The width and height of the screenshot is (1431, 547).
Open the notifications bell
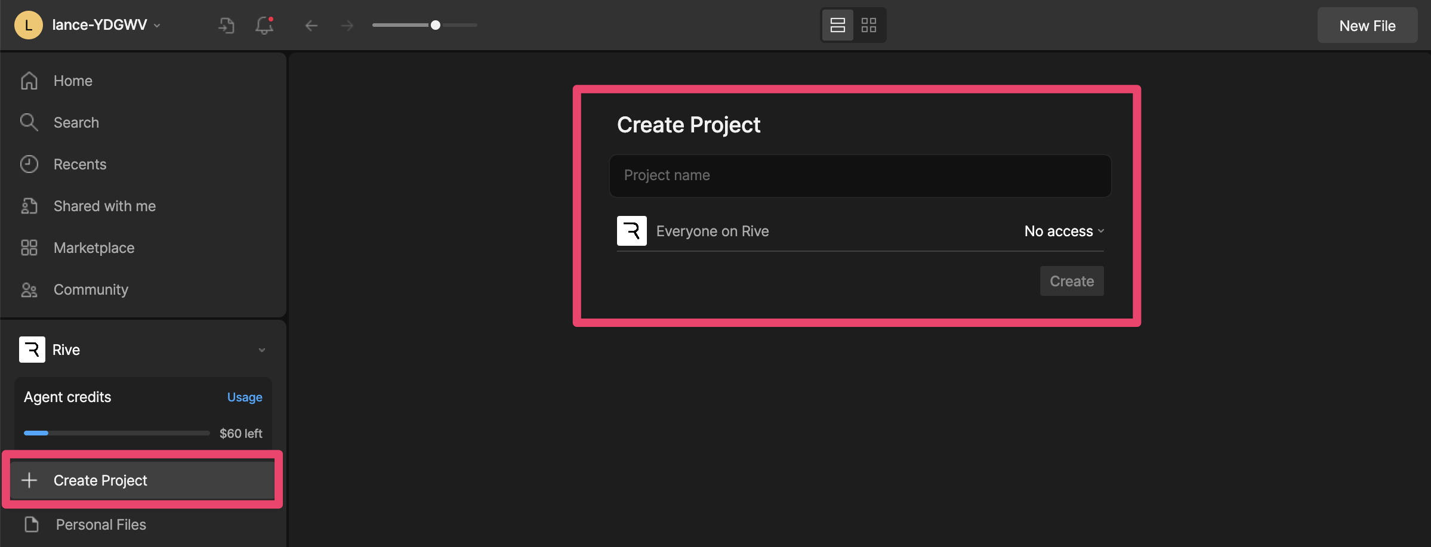click(264, 25)
